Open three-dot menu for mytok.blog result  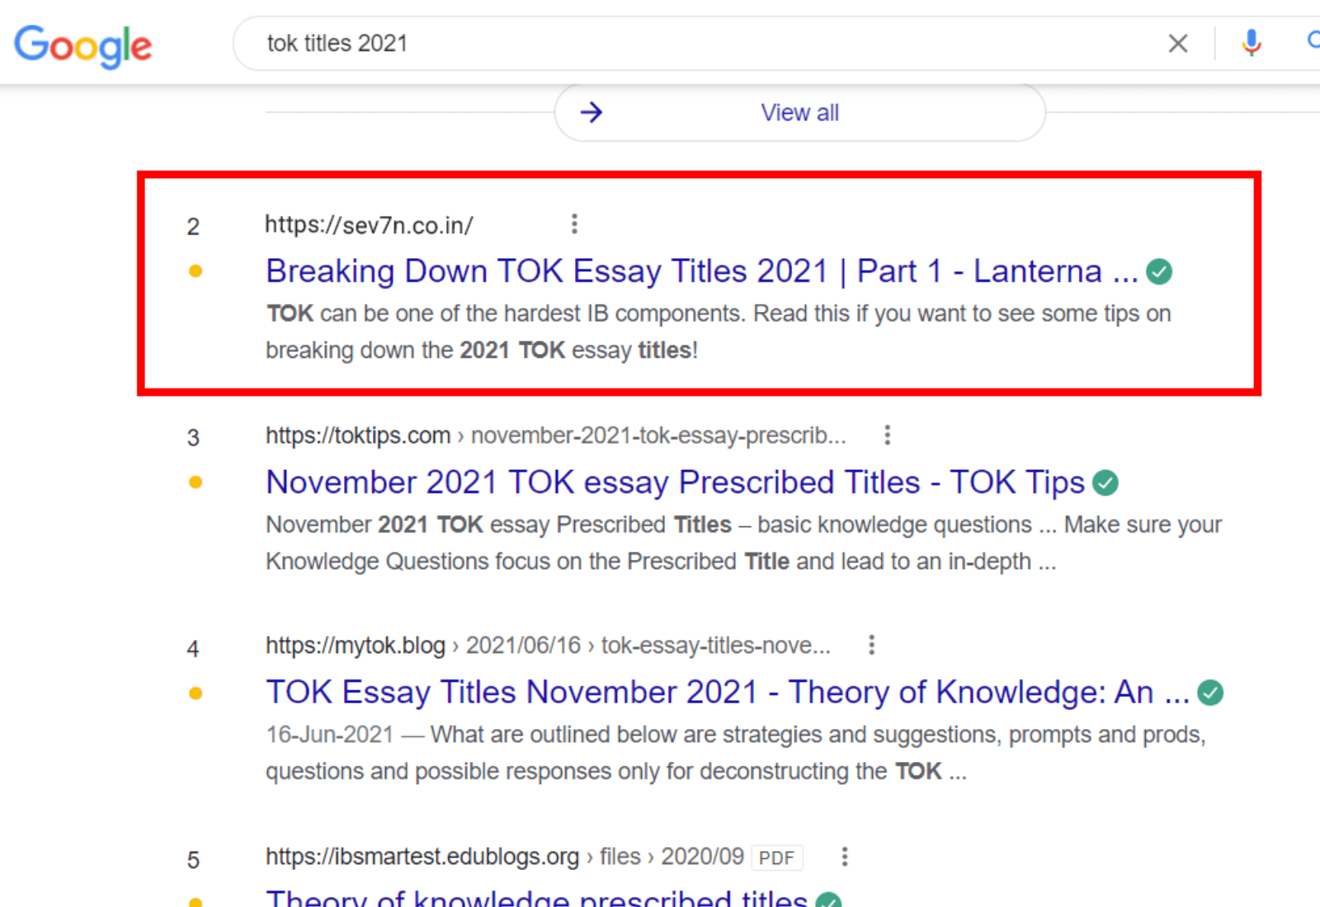pos(871,645)
